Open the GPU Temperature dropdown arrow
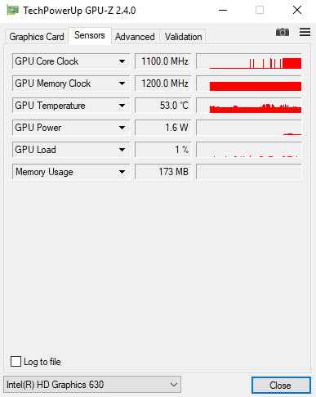316x397 pixels. [122, 106]
